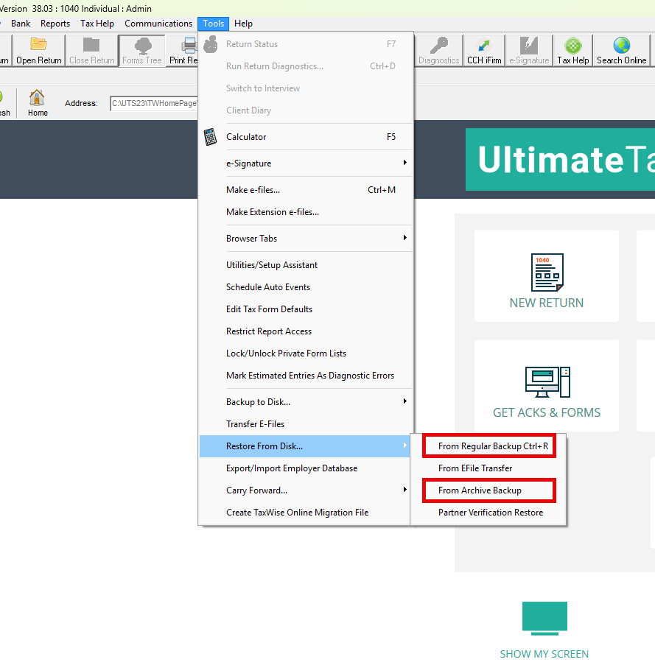Click the Return Status menu icon

point(211,44)
